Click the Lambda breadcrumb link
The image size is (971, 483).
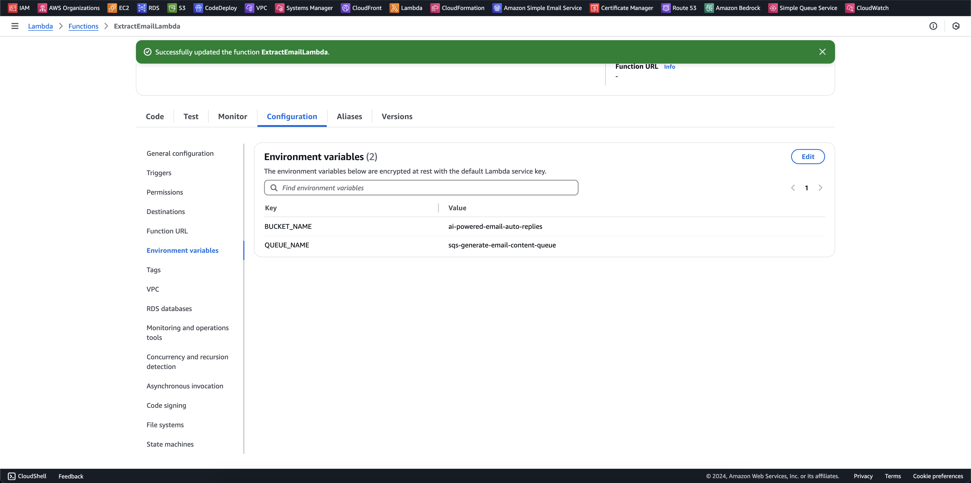[40, 26]
